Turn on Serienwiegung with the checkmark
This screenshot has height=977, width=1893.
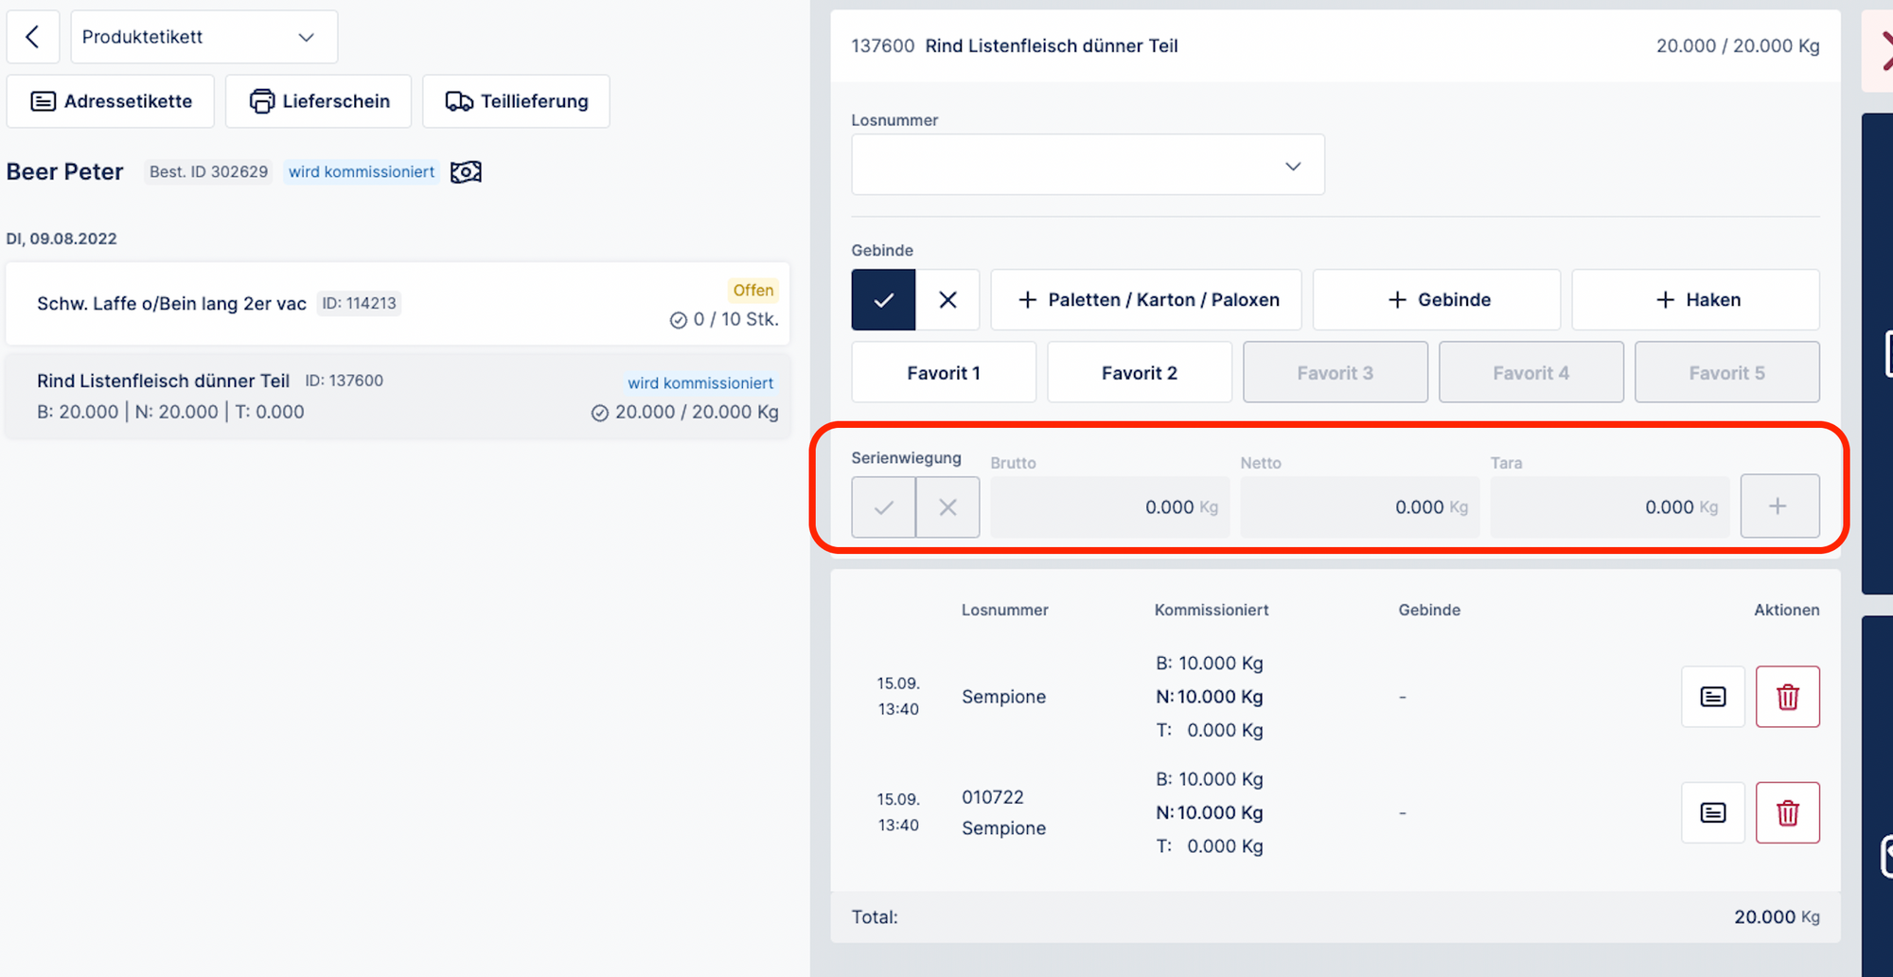click(x=883, y=507)
